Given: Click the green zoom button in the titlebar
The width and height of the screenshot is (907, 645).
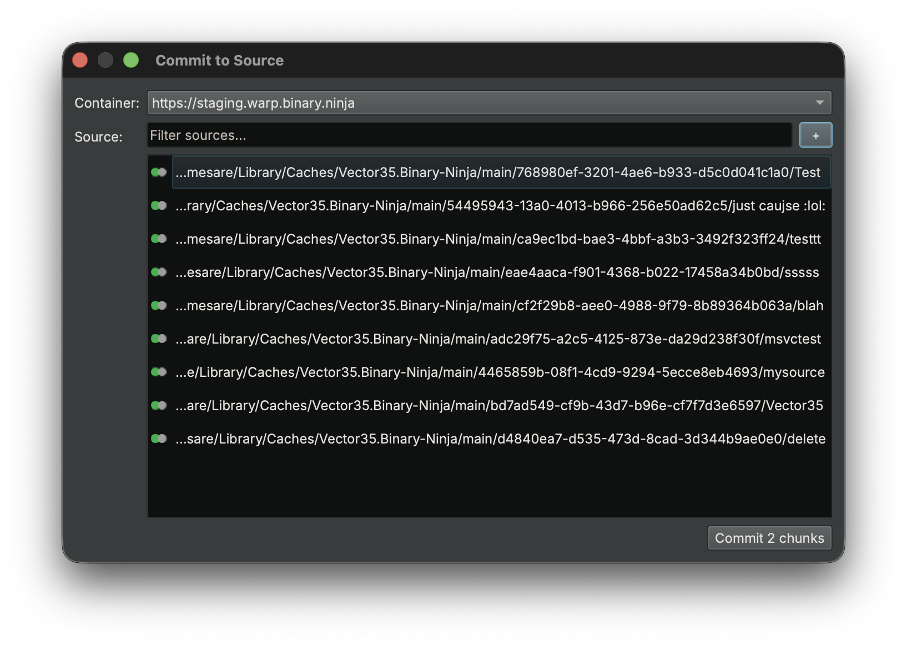Looking at the screenshot, I should point(131,59).
